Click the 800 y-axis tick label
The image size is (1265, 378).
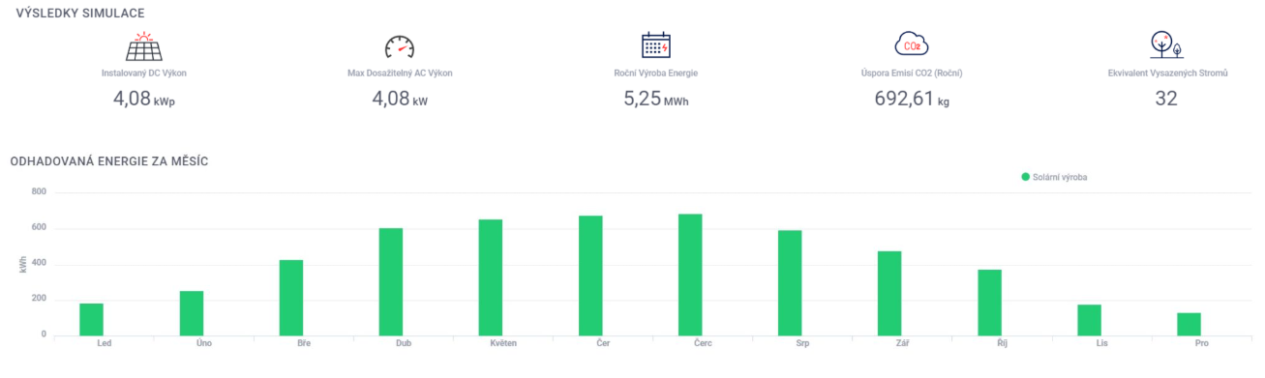[39, 192]
